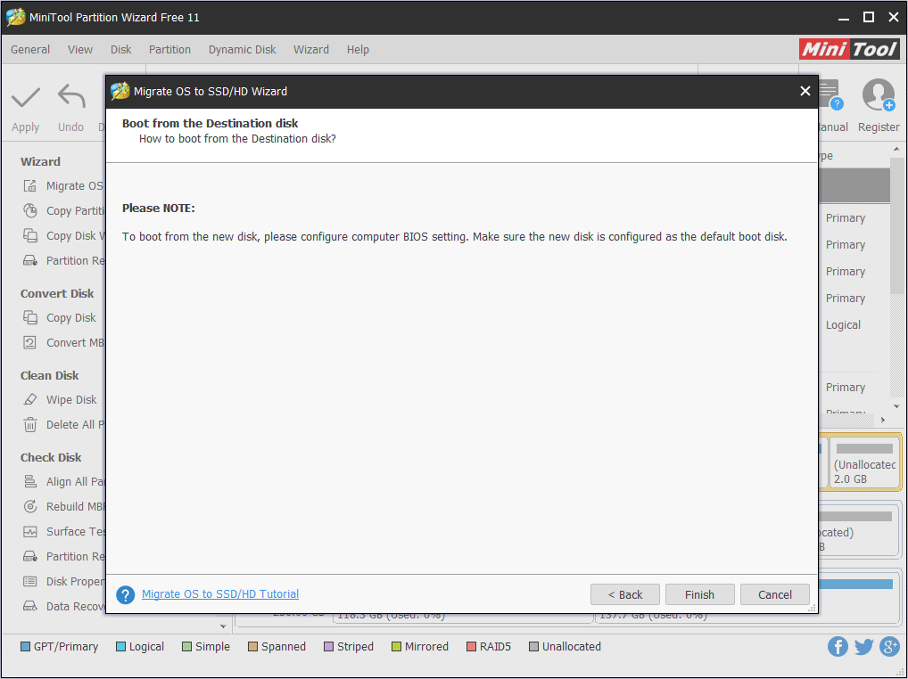The height and width of the screenshot is (679, 908).
Task: Open the Partition menu
Action: pos(169,50)
